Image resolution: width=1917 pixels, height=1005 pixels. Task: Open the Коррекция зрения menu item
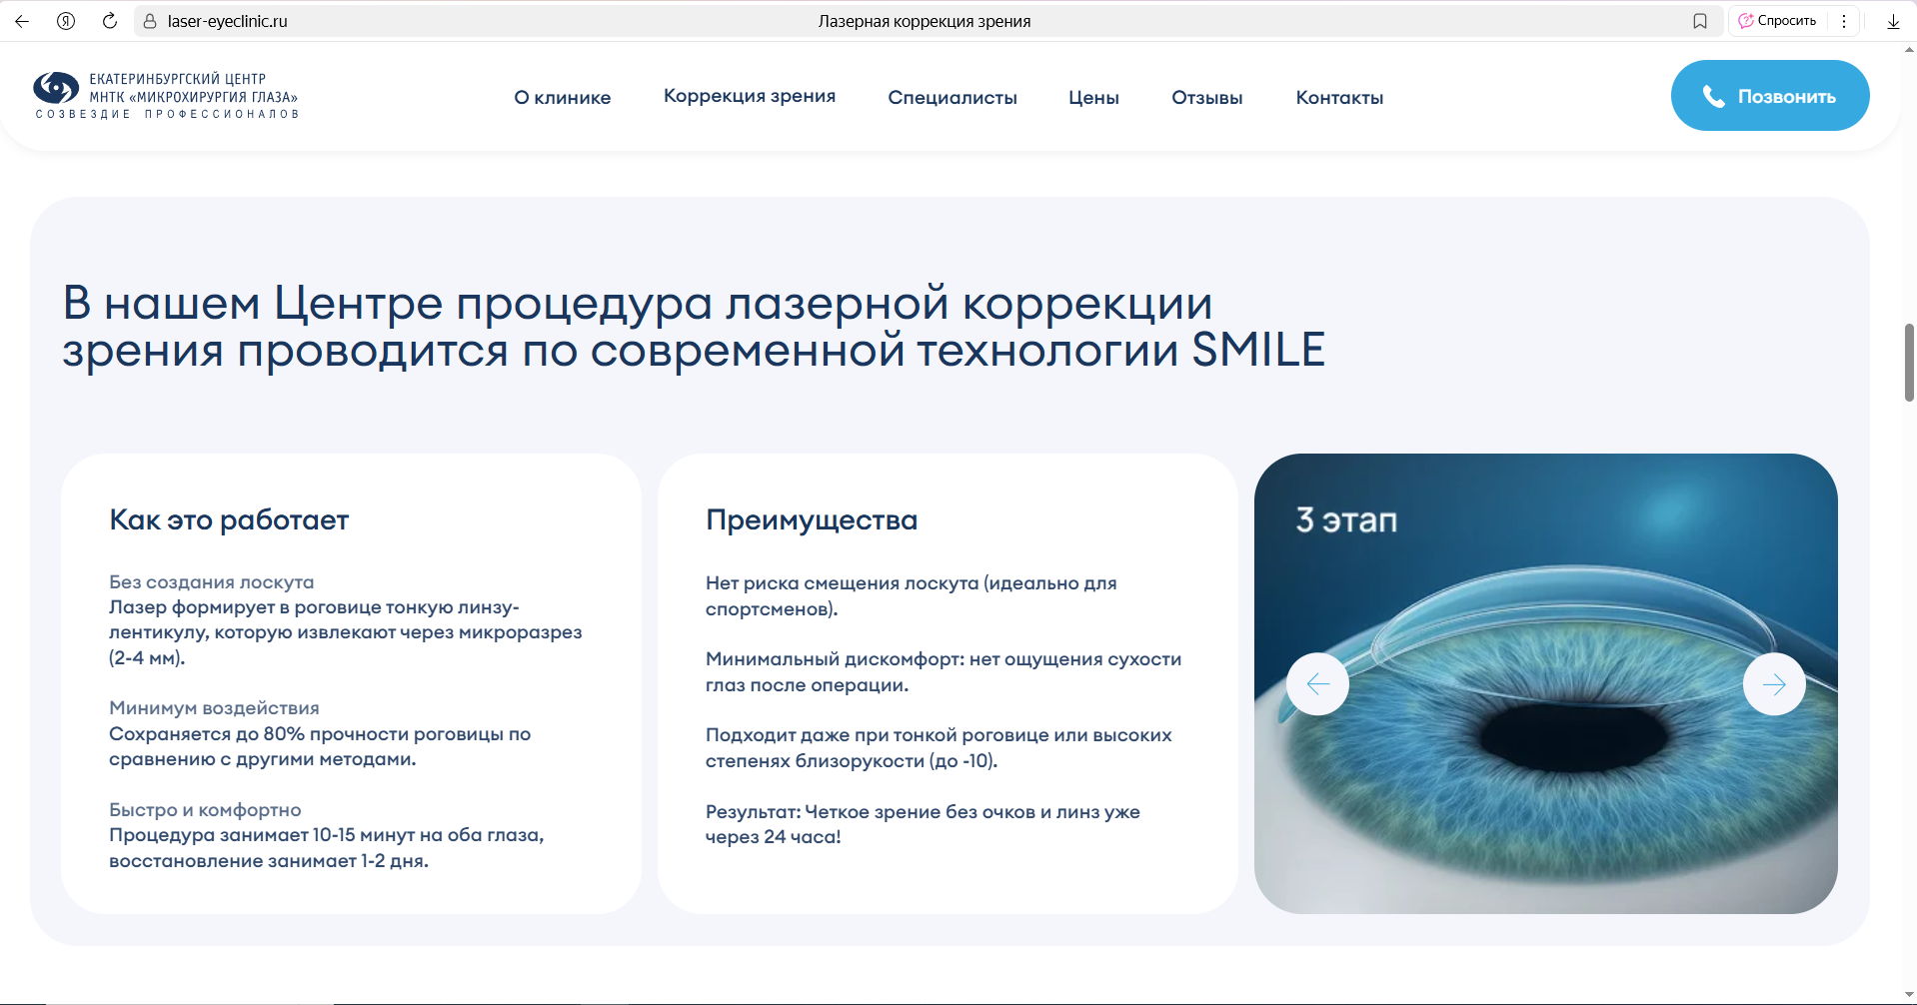[750, 96]
